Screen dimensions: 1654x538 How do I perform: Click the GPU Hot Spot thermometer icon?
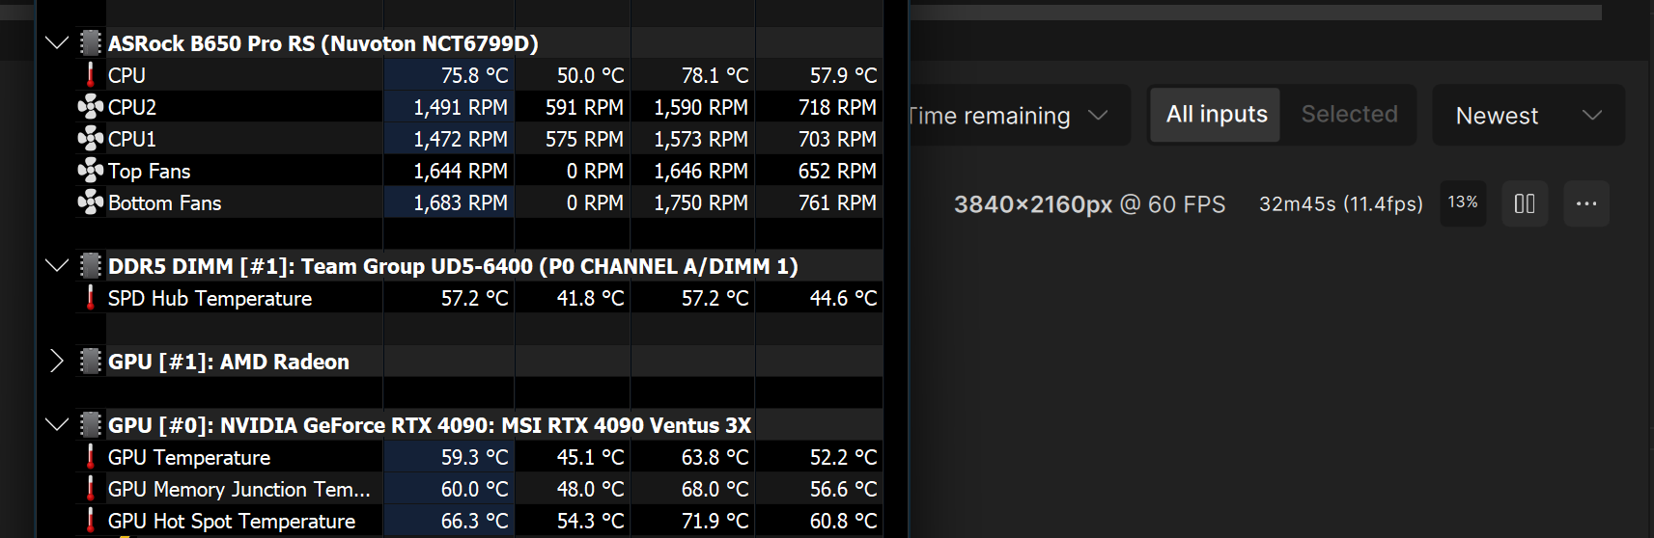tap(91, 521)
